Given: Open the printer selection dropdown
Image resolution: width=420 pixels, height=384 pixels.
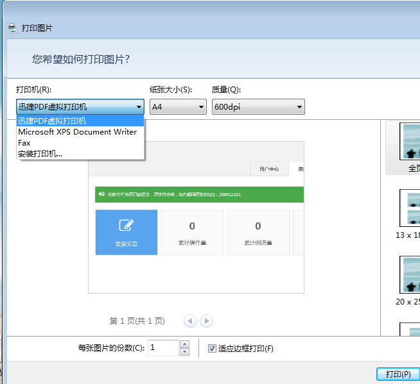Looking at the screenshot, I should point(80,106).
